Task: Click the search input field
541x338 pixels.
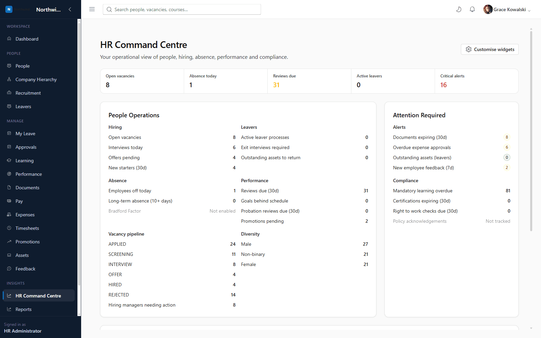Action: [x=182, y=9]
